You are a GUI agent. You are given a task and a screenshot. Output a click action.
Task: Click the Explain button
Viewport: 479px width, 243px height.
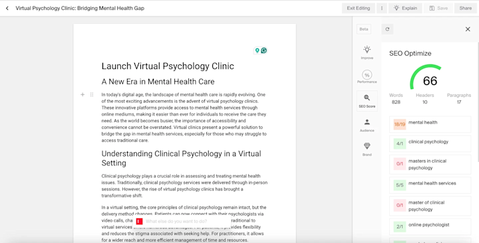(x=405, y=8)
